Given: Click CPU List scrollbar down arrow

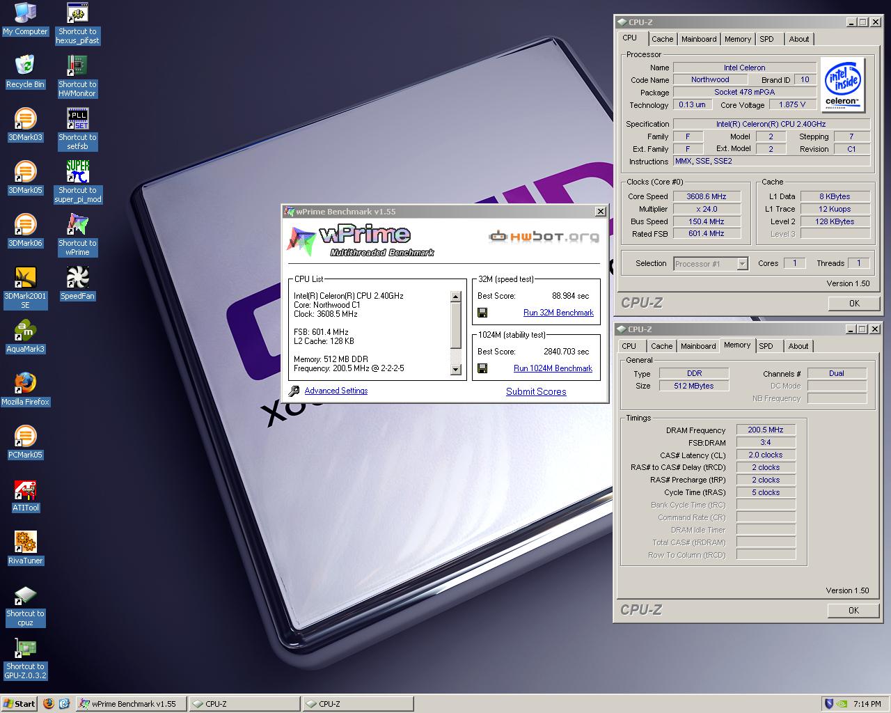Looking at the screenshot, I should click(x=456, y=370).
